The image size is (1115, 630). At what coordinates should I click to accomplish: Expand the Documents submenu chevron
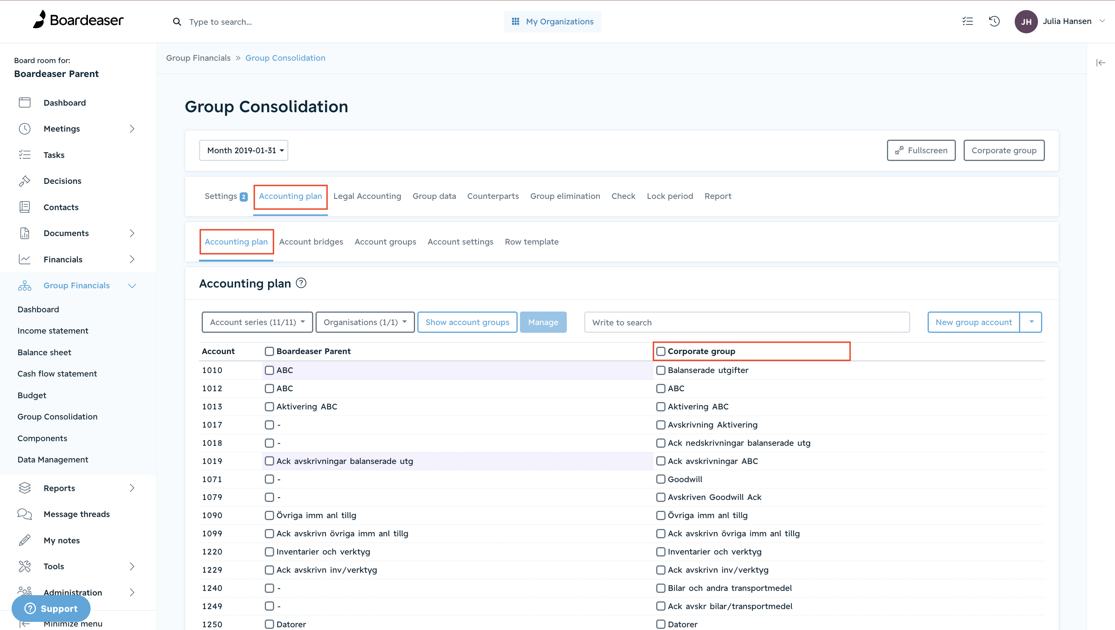[x=132, y=233]
